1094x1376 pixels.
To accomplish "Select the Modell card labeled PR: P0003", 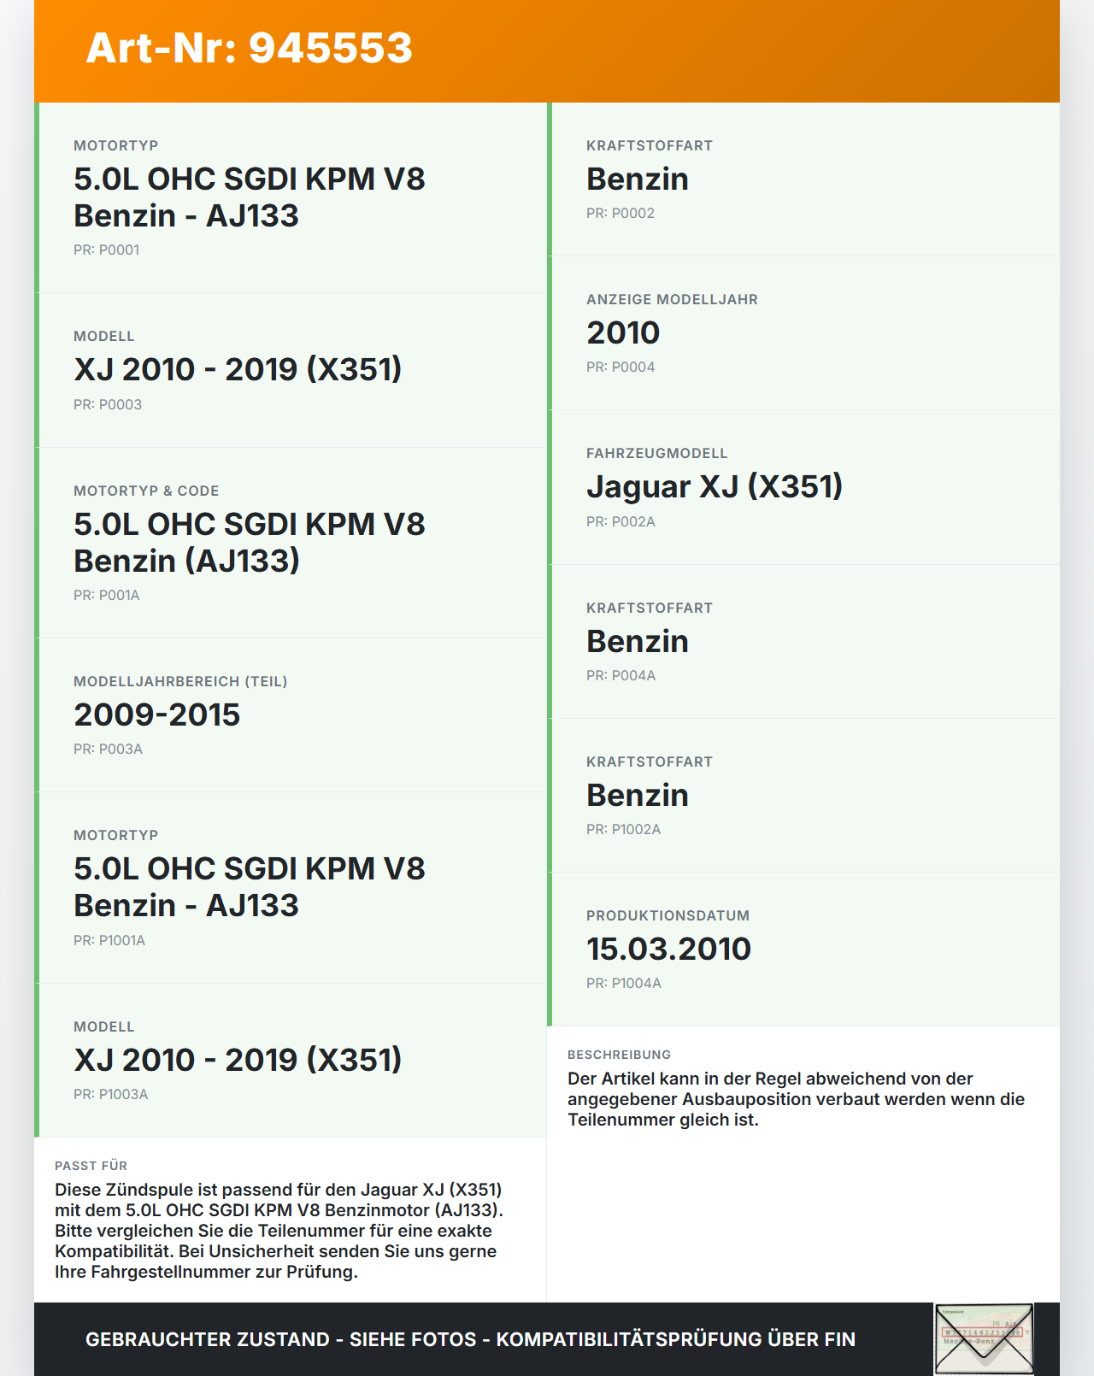I will [x=291, y=370].
